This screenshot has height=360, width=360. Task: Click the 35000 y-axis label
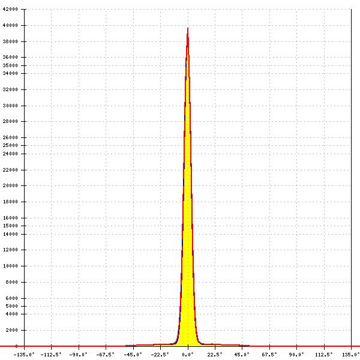pyautogui.click(x=10, y=65)
